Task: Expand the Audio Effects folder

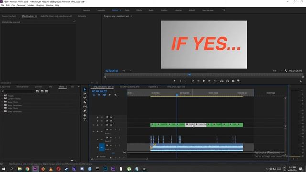Action: 2,102
